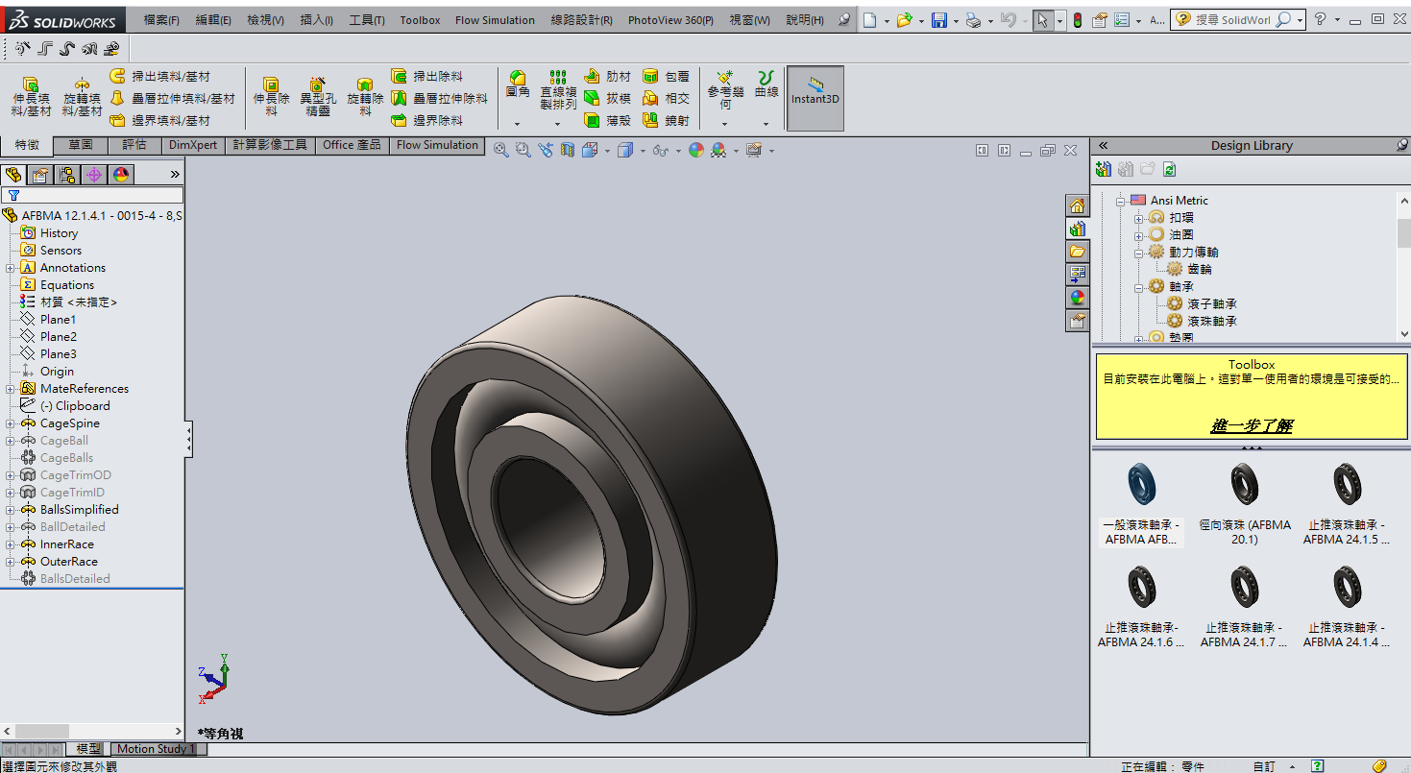Switch to the Office 產品 tab
Image resolution: width=1411 pixels, height=773 pixels.
pos(352,145)
